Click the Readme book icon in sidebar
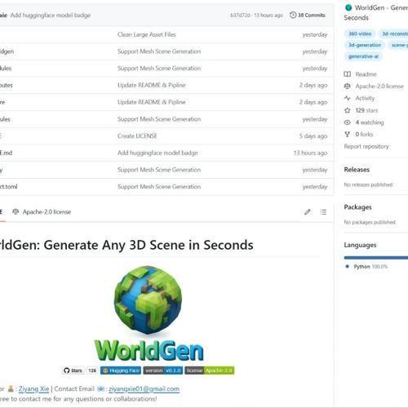This screenshot has height=408, width=408. [x=348, y=74]
